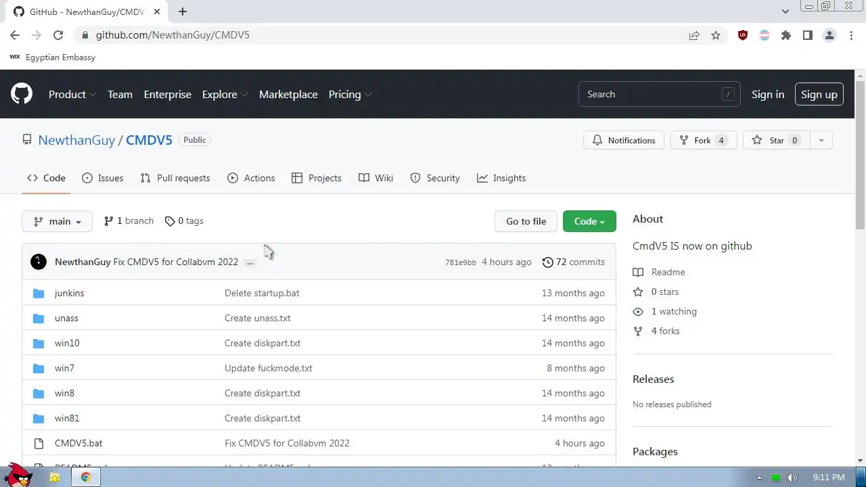Expand the Pricing menu
866x487 pixels.
tap(350, 94)
